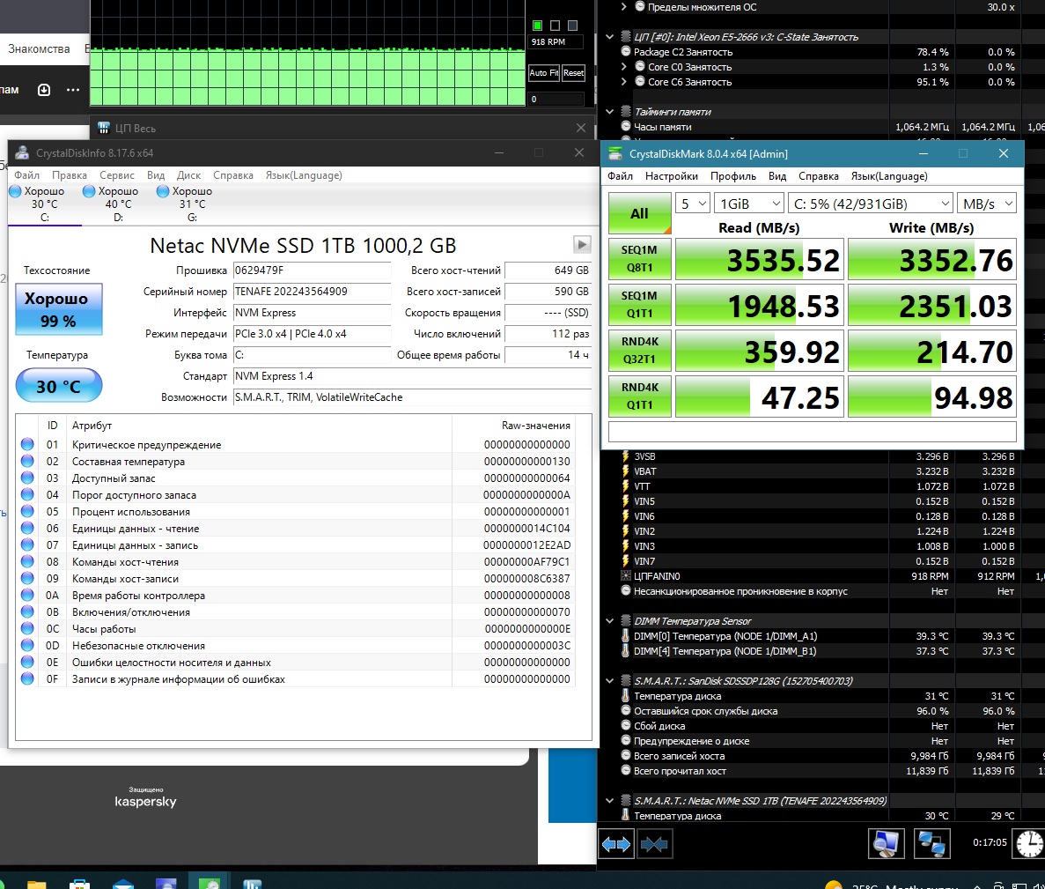Run the SEQ1M Q8T1 test
This screenshot has height=889, width=1045.
pyautogui.click(x=639, y=259)
